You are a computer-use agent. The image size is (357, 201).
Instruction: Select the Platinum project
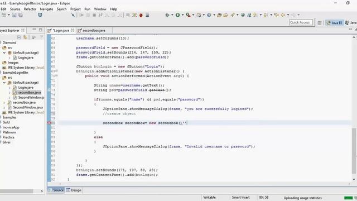coord(9,132)
